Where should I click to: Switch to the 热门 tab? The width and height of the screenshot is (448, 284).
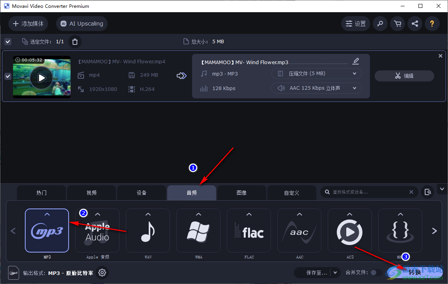[x=41, y=193]
